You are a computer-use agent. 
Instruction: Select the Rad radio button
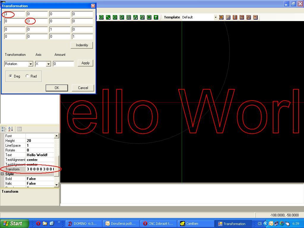(x=27, y=76)
